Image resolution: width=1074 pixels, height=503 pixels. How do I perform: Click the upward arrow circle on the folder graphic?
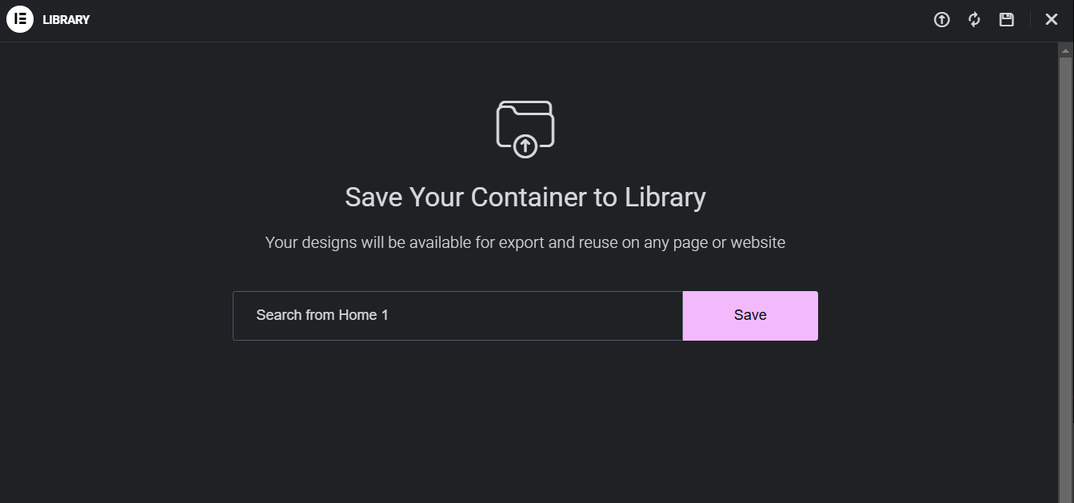(x=525, y=146)
